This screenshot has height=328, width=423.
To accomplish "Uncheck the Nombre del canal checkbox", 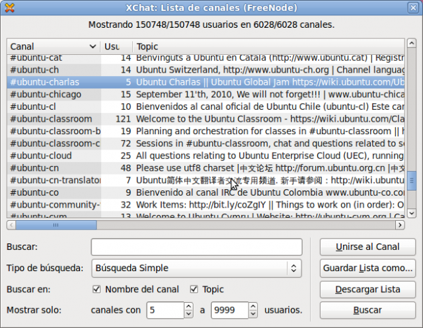I will [x=96, y=290].
